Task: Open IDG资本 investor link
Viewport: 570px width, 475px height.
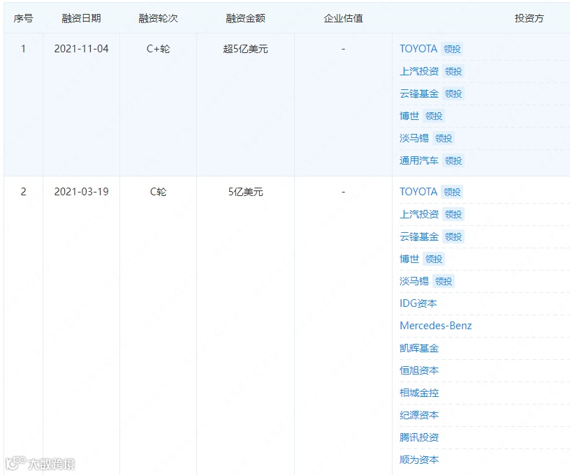Action: [x=418, y=303]
